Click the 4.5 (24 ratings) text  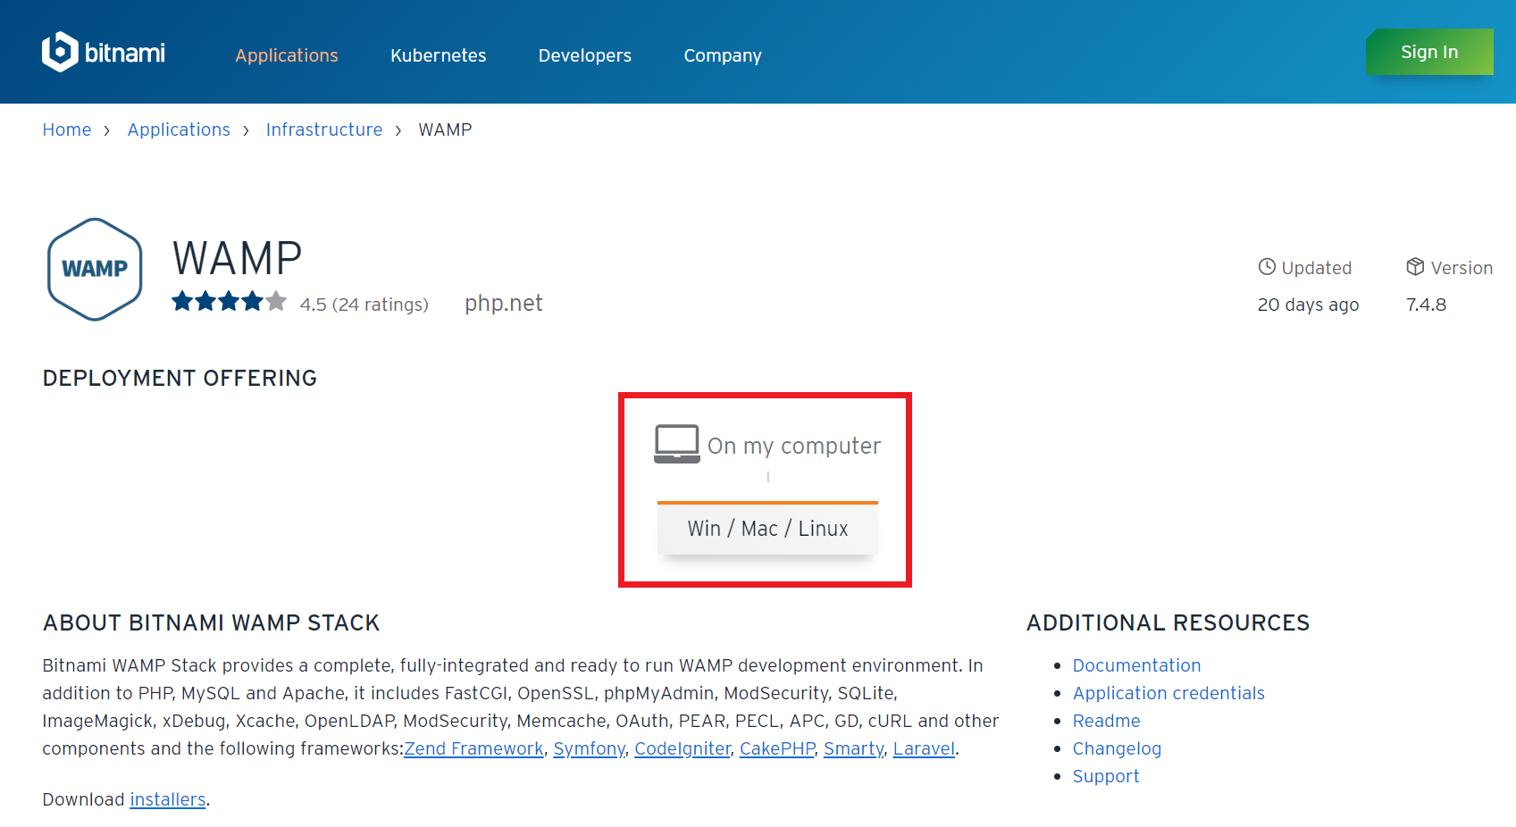364,305
